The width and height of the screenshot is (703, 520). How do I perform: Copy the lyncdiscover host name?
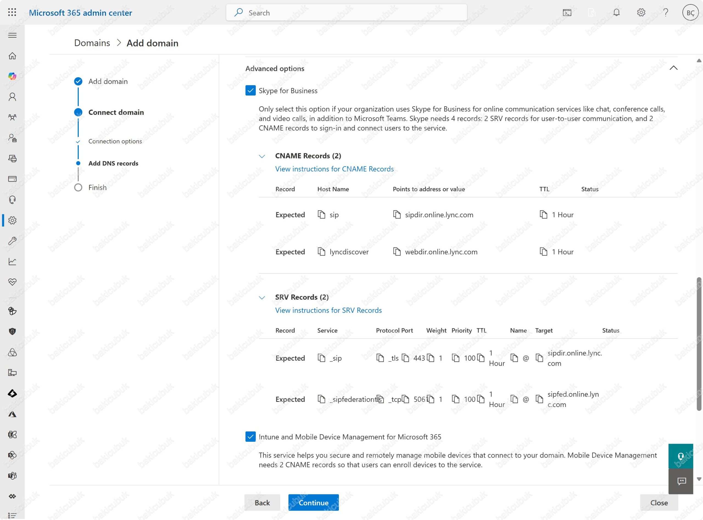coord(321,252)
